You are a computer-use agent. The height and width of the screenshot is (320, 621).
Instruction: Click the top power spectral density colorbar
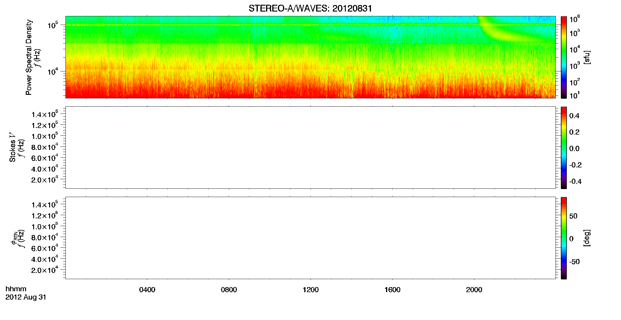(564, 57)
